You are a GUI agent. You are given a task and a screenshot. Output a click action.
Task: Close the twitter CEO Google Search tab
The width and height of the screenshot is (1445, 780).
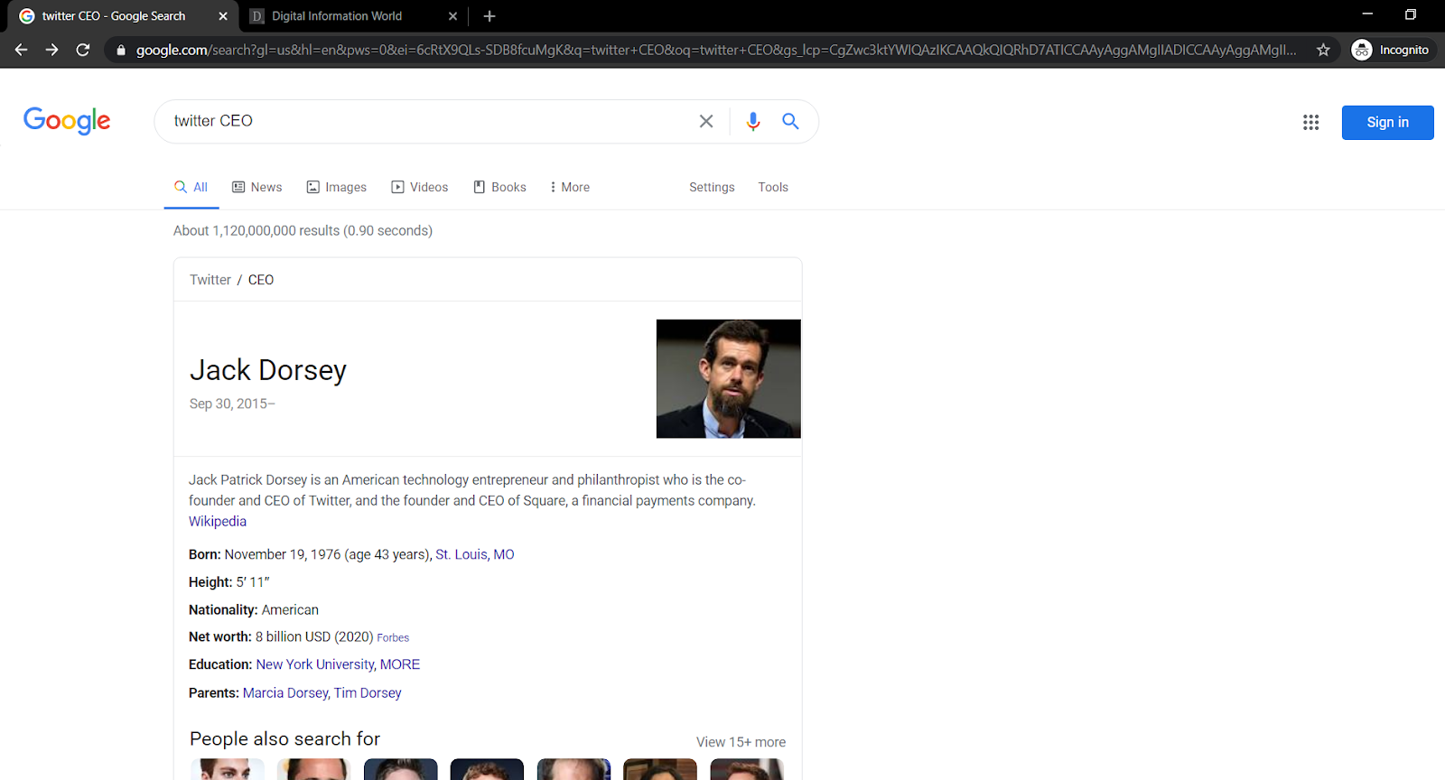(223, 16)
